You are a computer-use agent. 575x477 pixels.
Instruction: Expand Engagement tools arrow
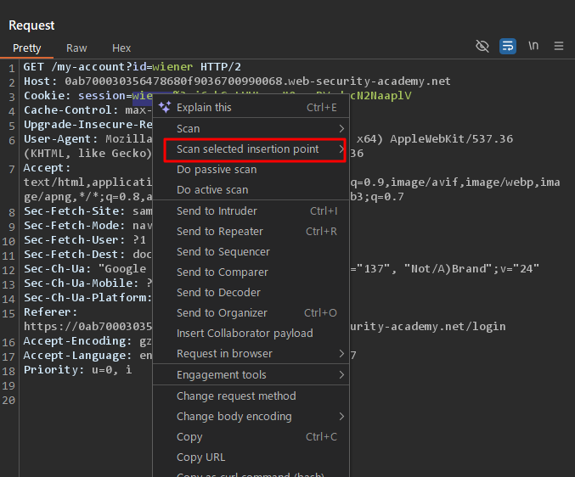coord(341,375)
